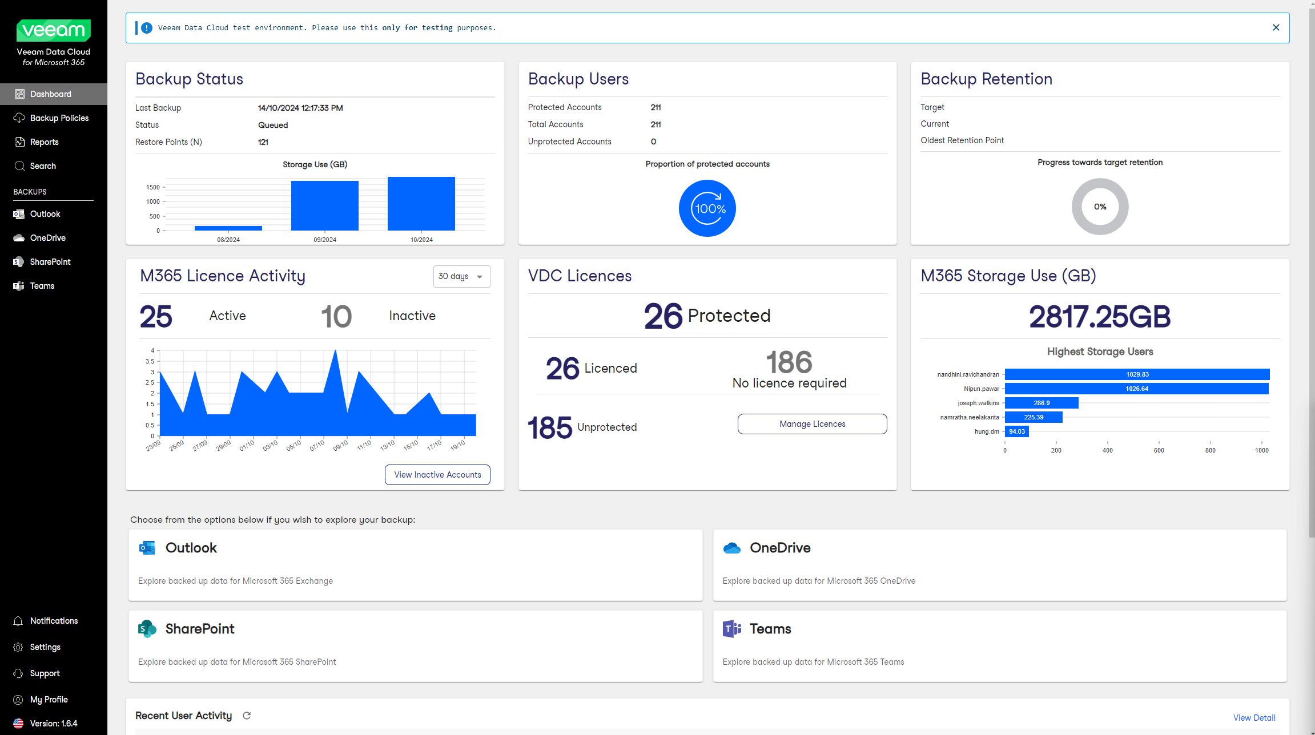Refresh Recent User Activity
The image size is (1315, 735).
(x=247, y=716)
